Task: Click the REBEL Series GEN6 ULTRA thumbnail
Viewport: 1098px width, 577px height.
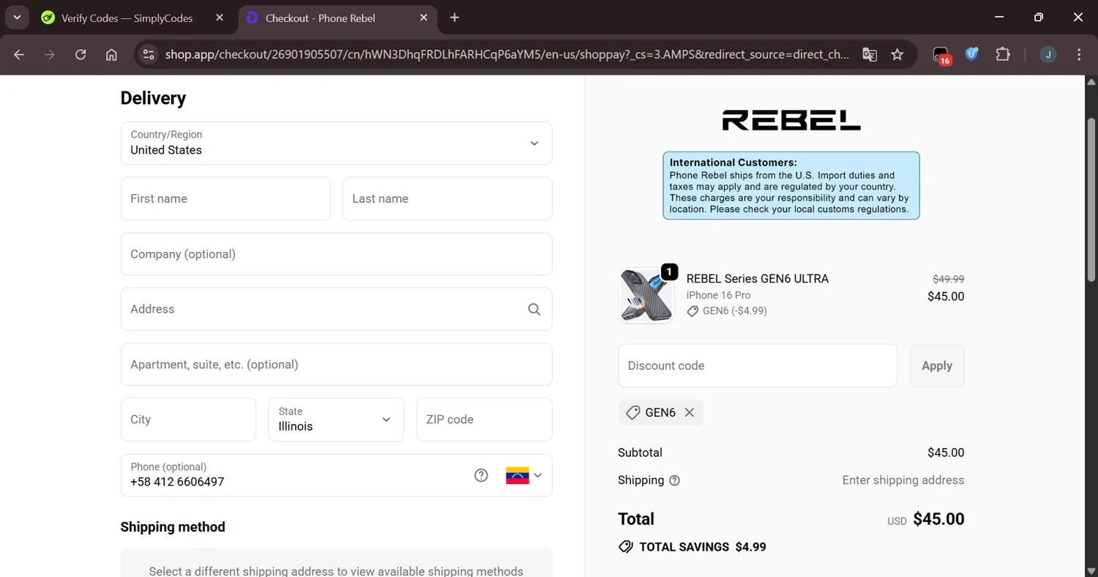Action: pos(646,295)
